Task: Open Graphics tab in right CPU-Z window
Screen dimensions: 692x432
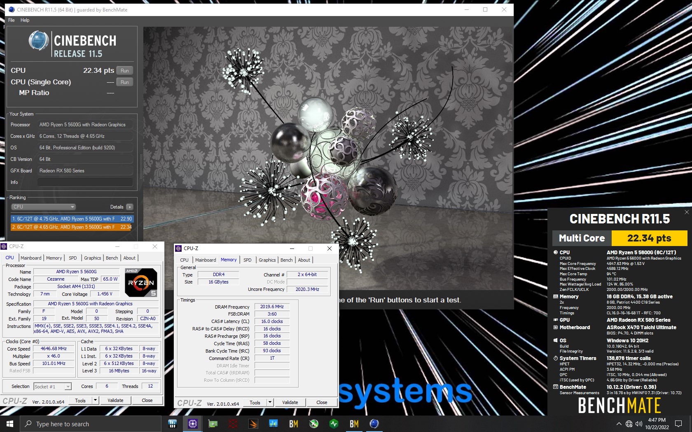Action: tap(267, 260)
